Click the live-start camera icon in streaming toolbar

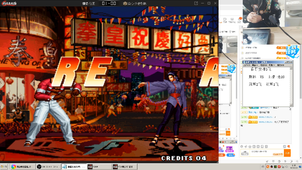(x=225, y=20)
